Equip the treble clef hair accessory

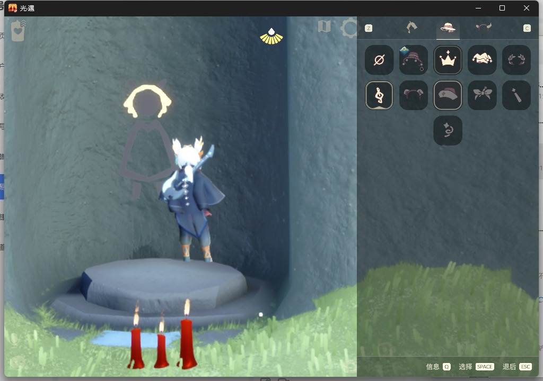pyautogui.click(x=379, y=95)
